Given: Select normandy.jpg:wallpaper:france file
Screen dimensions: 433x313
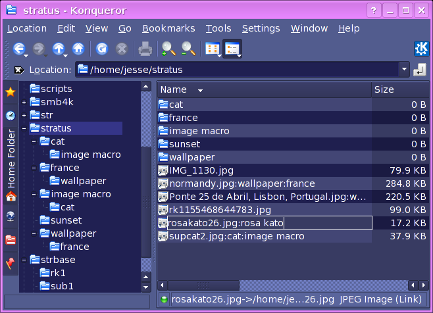Looking at the screenshot, I should click(237, 183).
